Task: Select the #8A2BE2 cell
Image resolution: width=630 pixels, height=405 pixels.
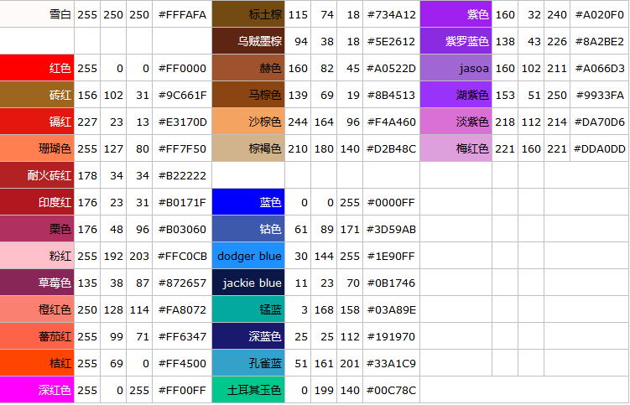Action: 600,41
